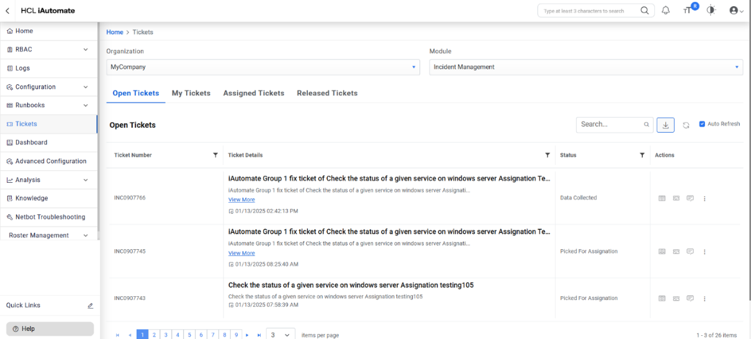Click View More link for INC0907766

(x=241, y=200)
